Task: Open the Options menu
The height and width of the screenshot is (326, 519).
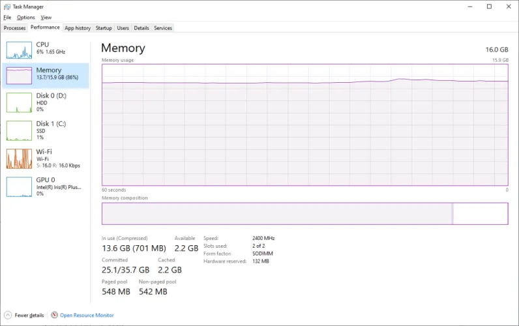Action: [26, 18]
